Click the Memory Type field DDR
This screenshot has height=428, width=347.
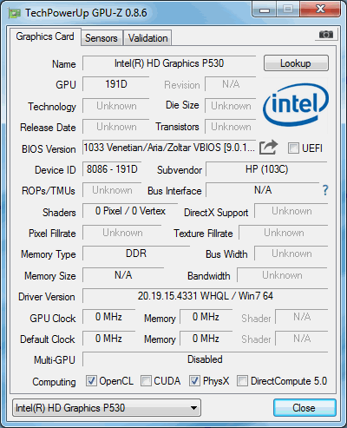coord(136,254)
